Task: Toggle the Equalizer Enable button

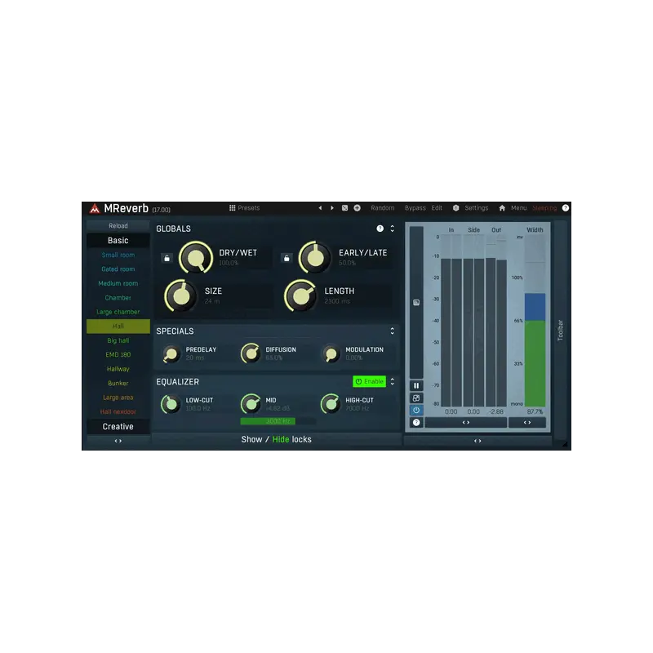Action: click(370, 381)
